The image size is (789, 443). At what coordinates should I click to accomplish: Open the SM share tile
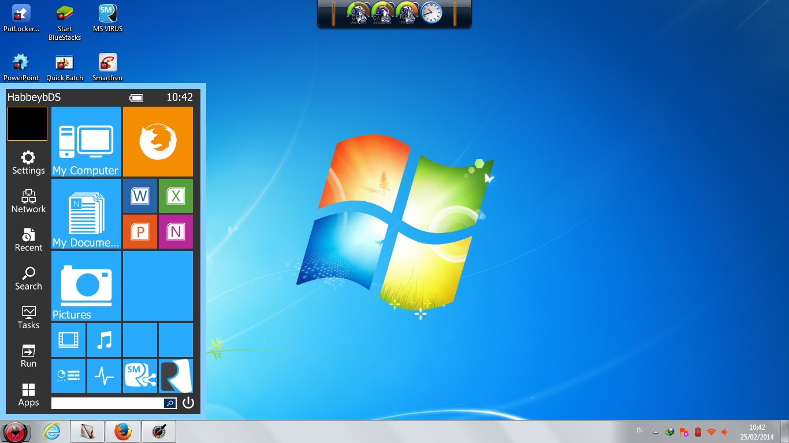point(140,376)
